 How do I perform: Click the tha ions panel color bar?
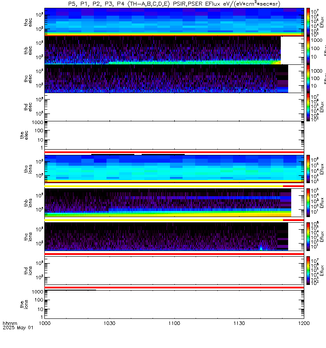click(308, 169)
